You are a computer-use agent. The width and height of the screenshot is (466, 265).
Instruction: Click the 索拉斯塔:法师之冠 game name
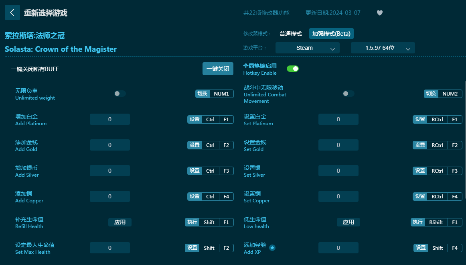click(x=35, y=36)
